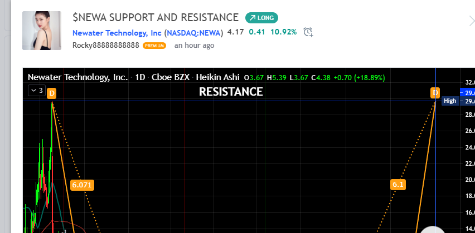Click the 4.17 last price in header
475x233 pixels.
click(x=235, y=32)
